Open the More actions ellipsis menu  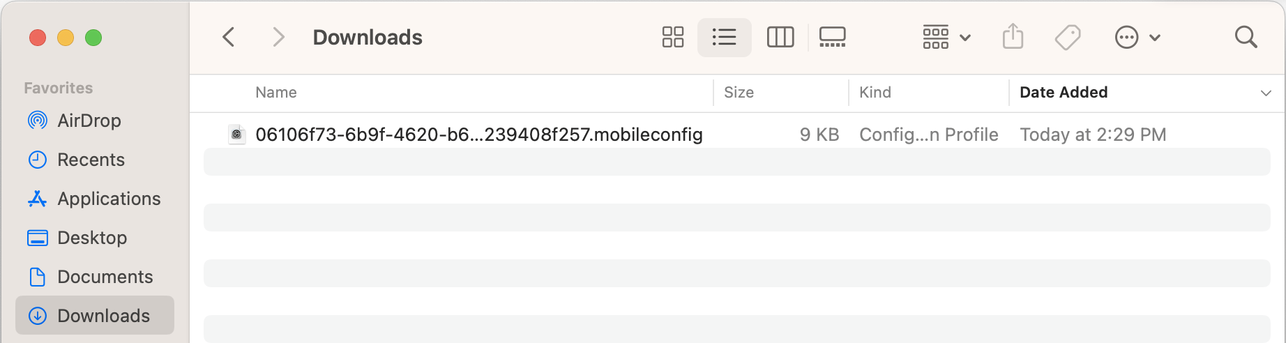pos(1137,37)
